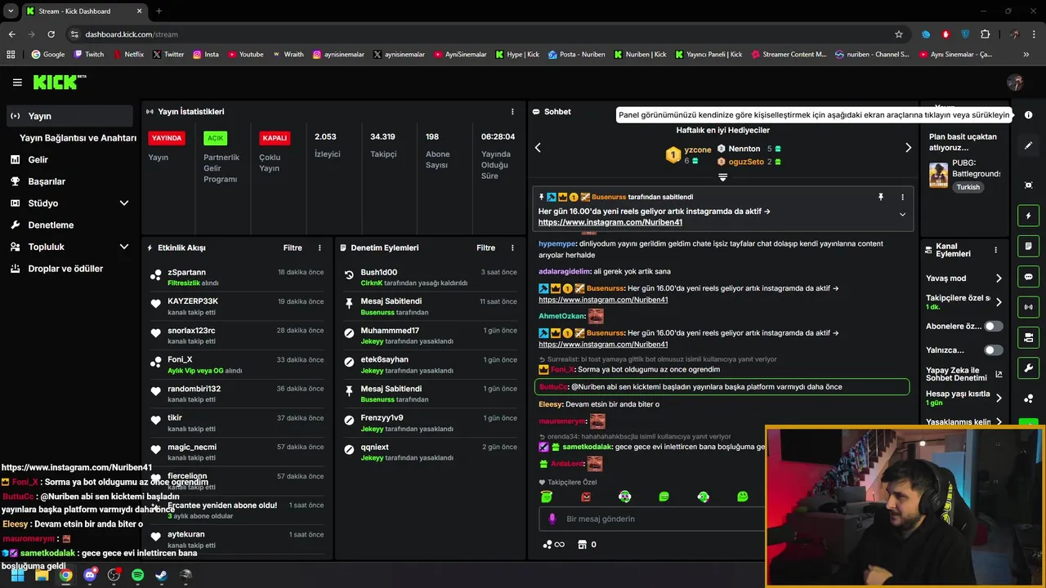Click the channel points infinity icon
Viewport: 1046px width, 588px height.
[x=553, y=545]
